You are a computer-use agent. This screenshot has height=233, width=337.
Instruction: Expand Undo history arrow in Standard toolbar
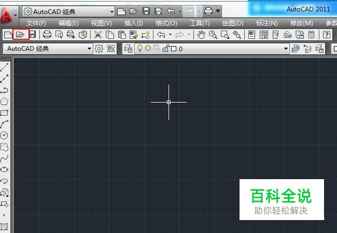pos(170,34)
